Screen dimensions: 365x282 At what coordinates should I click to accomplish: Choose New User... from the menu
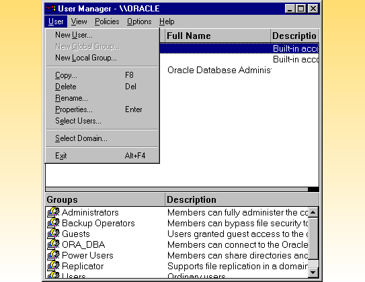(102, 35)
